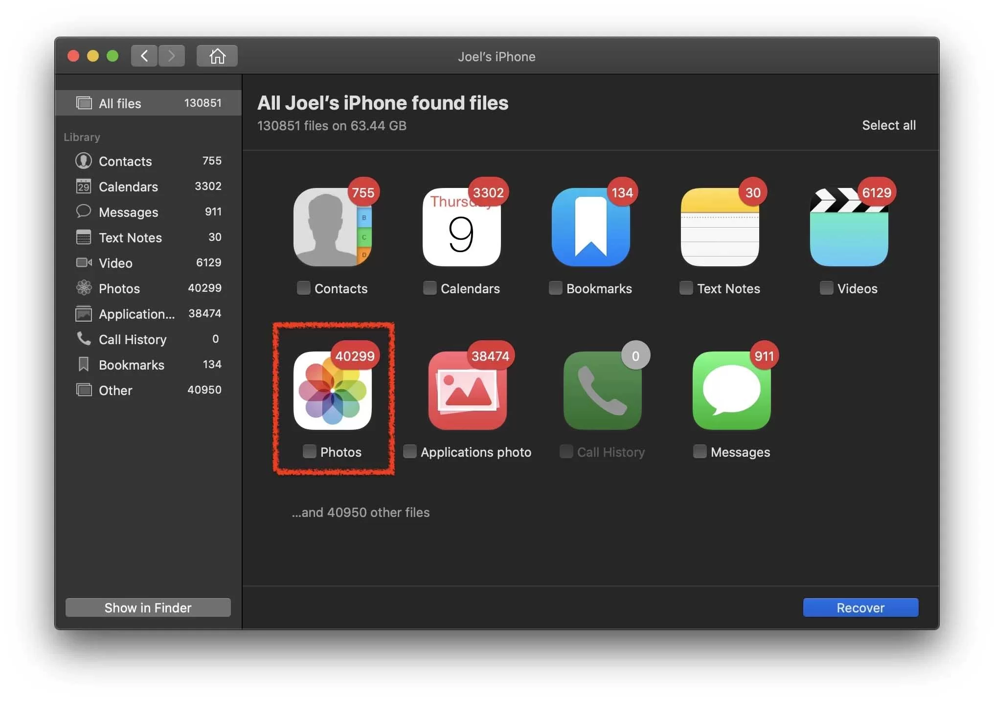Select Messages in the Library sidebar
The image size is (994, 702).
click(x=148, y=212)
